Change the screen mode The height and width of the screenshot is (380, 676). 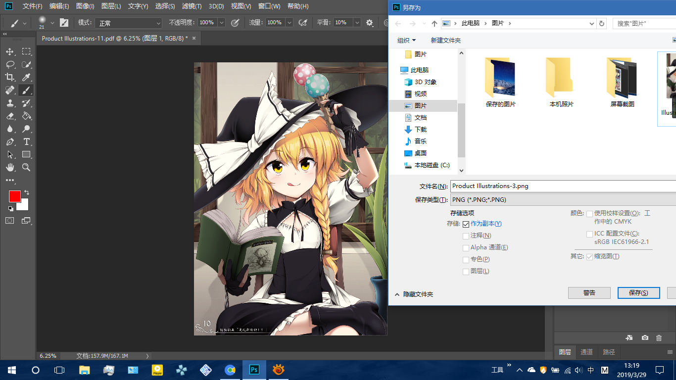pyautogui.click(x=26, y=221)
